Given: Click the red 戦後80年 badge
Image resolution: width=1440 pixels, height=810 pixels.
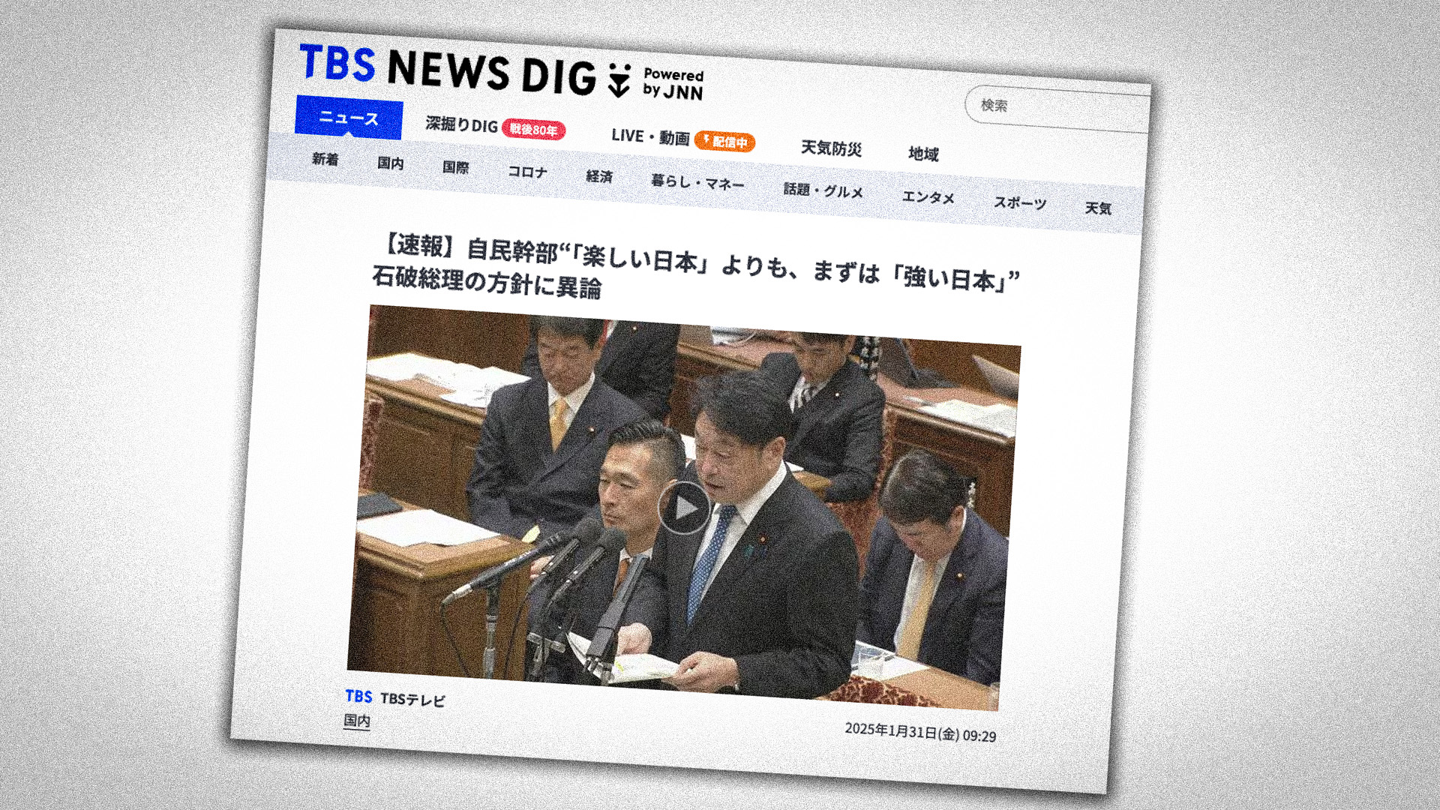Looking at the screenshot, I should tap(533, 130).
